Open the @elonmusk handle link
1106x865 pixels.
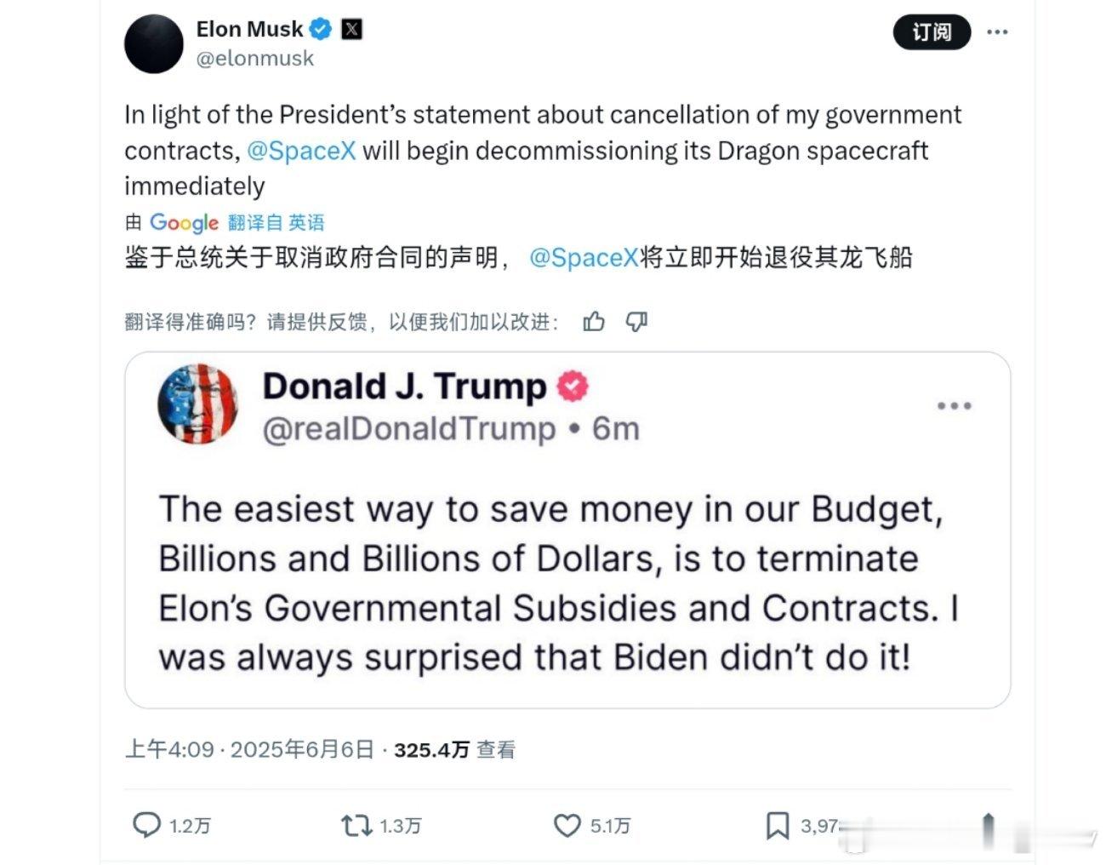[x=255, y=59]
